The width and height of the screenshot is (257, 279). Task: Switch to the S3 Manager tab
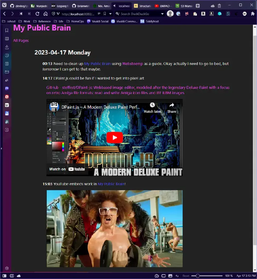[x=184, y=6]
